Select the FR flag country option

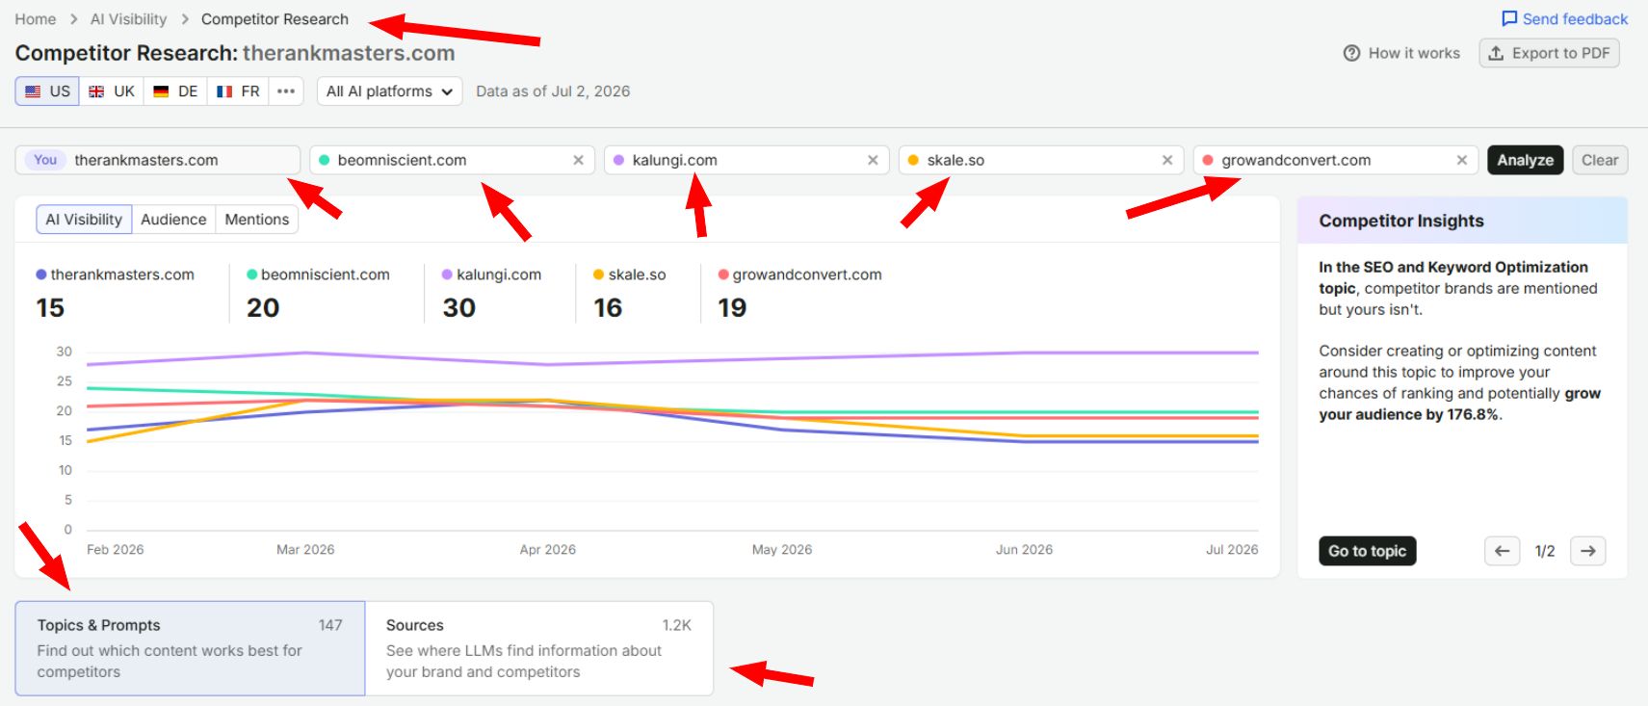point(238,92)
